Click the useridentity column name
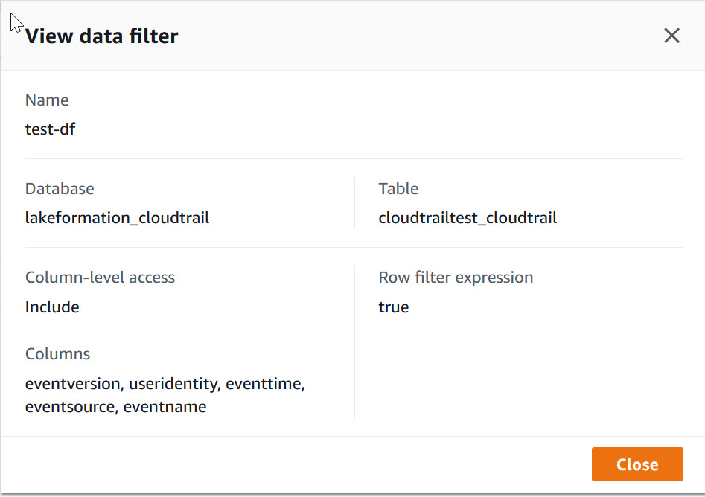Image resolution: width=705 pixels, height=497 pixels. click(173, 384)
